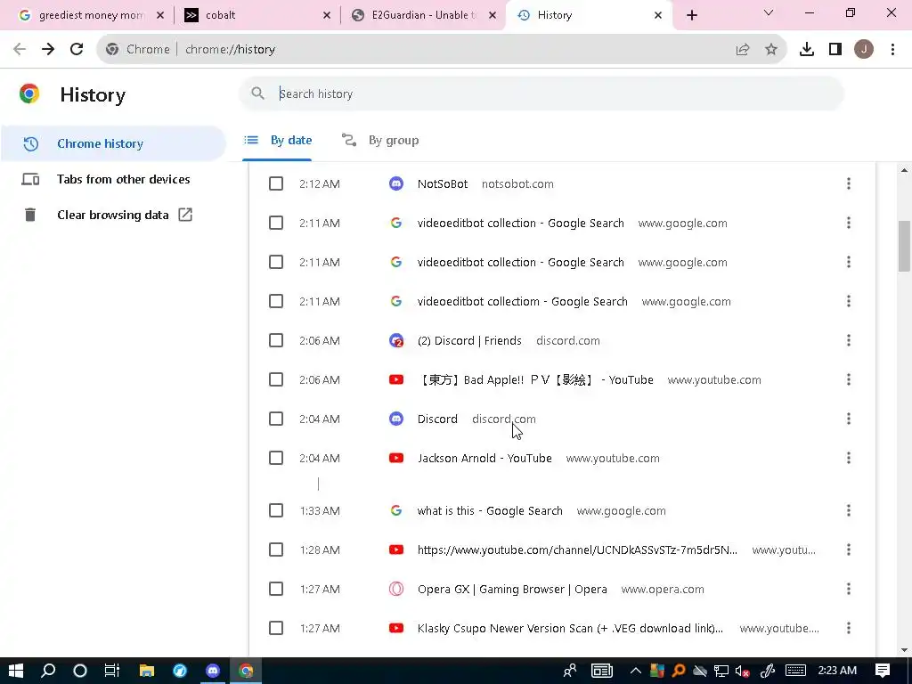Open Discord from the taskbar
912x684 pixels.
[x=213, y=671]
